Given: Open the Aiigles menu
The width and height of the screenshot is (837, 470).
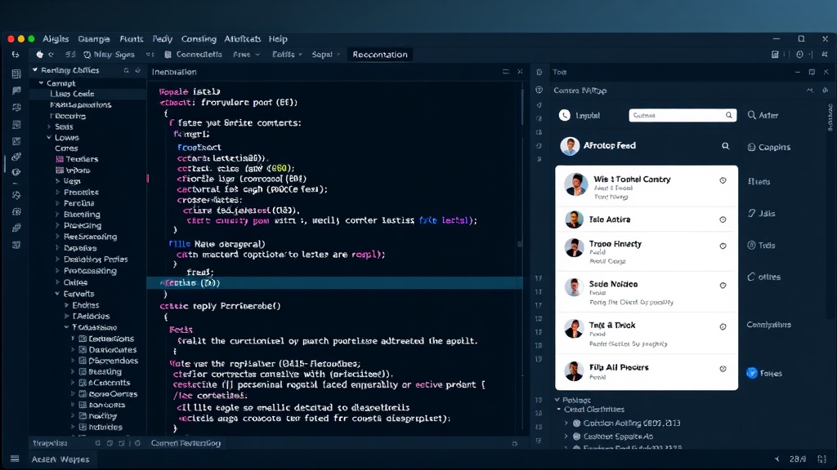Looking at the screenshot, I should tap(56, 39).
